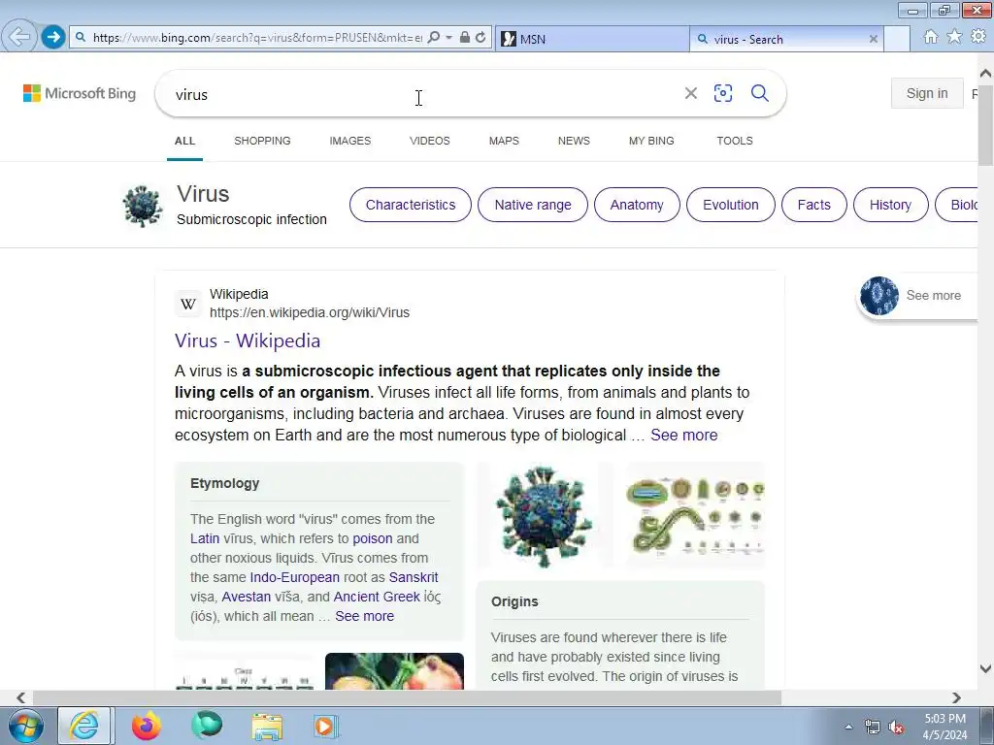
Task: Open a new blank tab
Action: 897,39
